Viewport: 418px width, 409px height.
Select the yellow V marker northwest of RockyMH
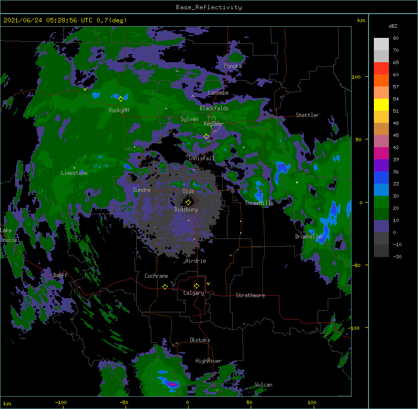coord(85,89)
